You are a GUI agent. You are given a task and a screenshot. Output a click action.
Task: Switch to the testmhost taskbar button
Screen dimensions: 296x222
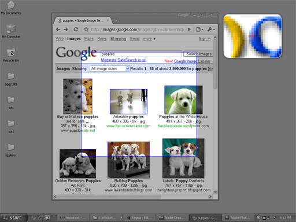(73, 218)
